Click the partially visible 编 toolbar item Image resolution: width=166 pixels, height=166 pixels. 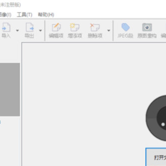[x=163, y=30]
